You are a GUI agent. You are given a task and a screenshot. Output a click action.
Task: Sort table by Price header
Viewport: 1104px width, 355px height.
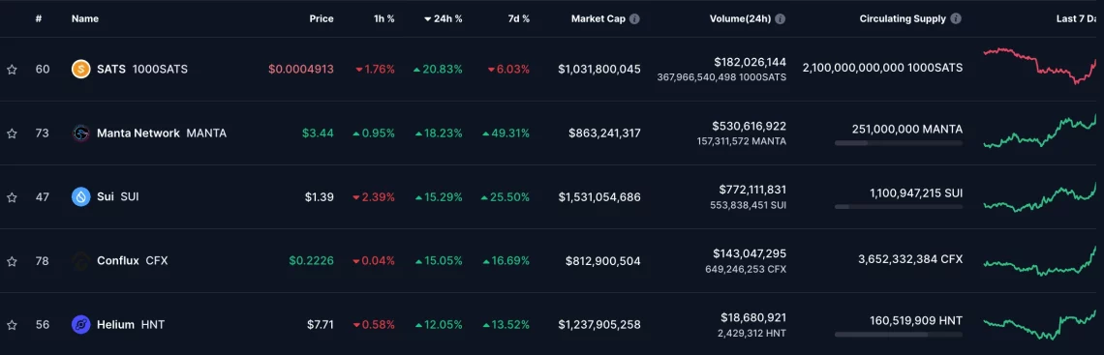point(322,19)
